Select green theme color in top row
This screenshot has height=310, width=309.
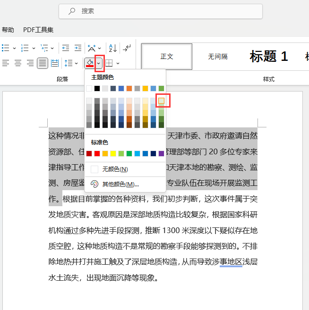pyautogui.click(x=161, y=88)
